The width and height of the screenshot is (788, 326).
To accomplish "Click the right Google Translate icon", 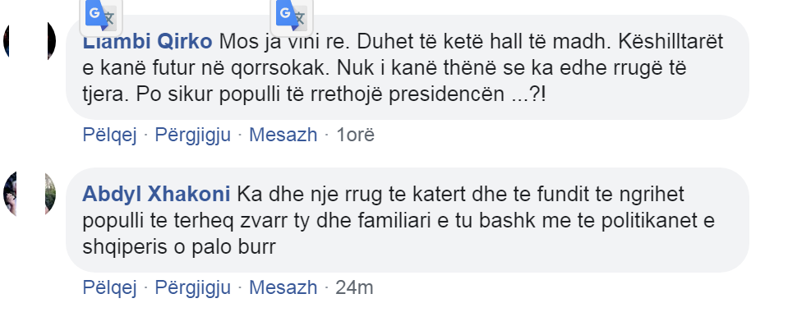I will pyautogui.click(x=292, y=16).
